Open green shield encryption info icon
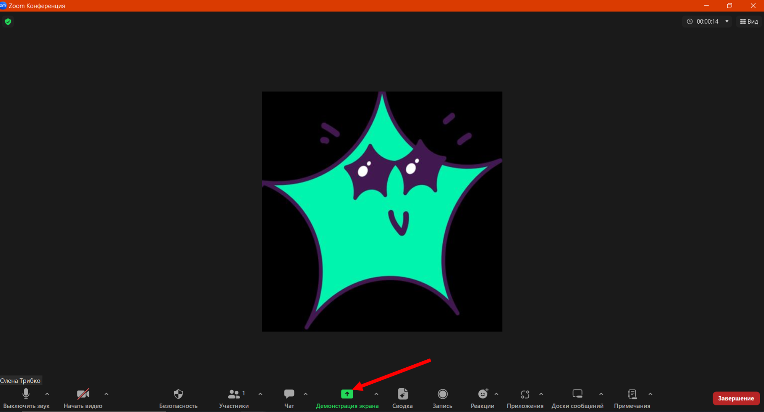 tap(8, 21)
